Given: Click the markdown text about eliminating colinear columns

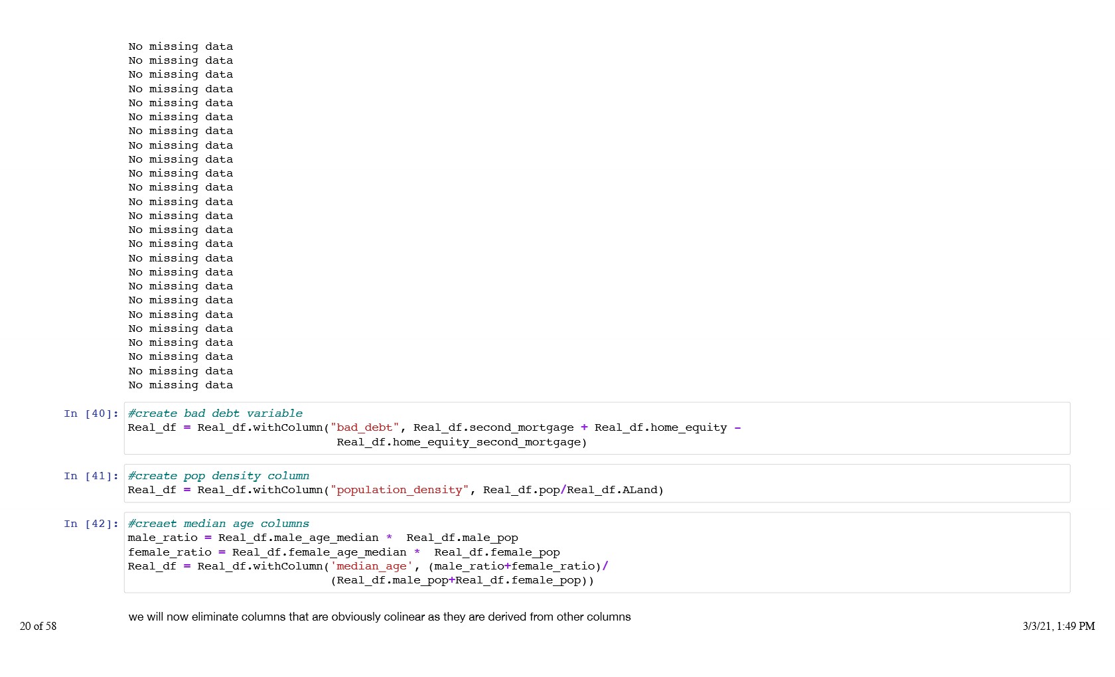Looking at the screenshot, I should 379,617.
